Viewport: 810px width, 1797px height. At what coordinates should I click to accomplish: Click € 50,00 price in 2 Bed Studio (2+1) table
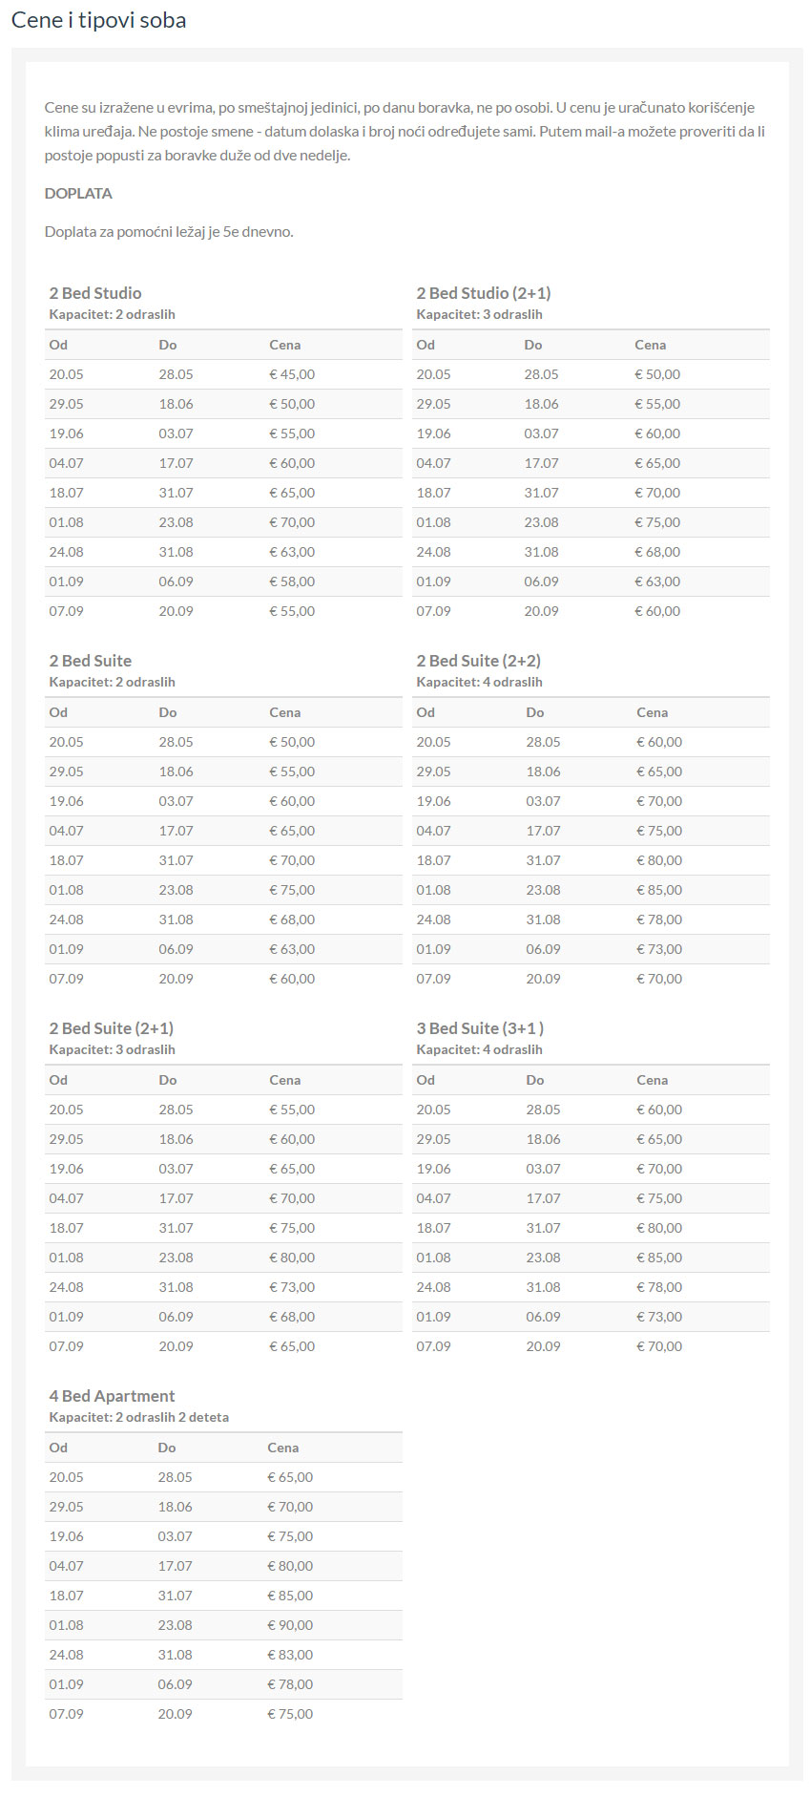(657, 374)
